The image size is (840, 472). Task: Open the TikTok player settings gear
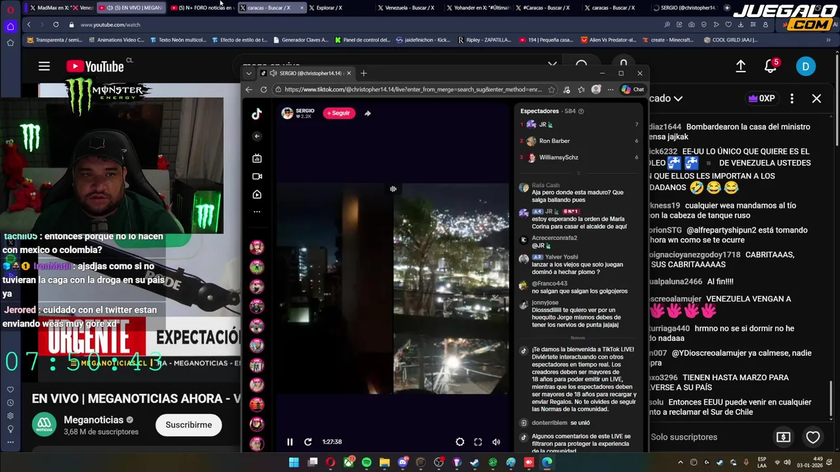[x=460, y=442]
